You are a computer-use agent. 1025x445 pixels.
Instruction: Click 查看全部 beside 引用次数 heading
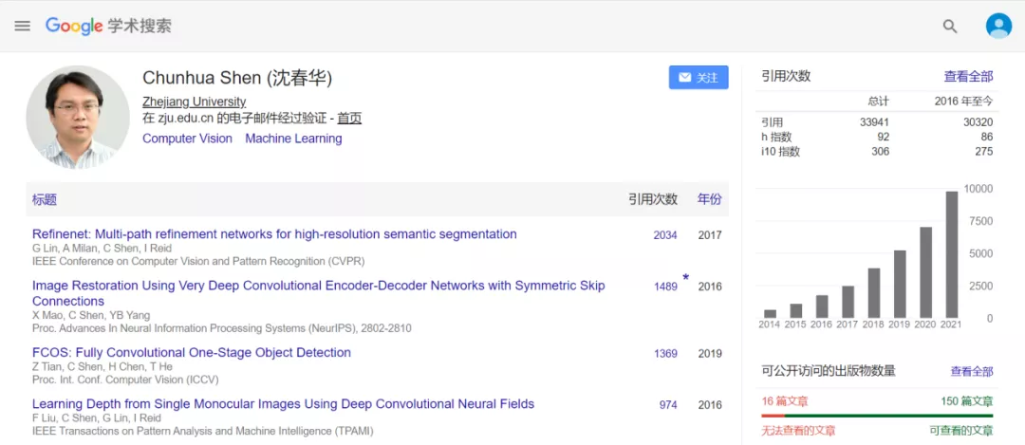tap(968, 77)
